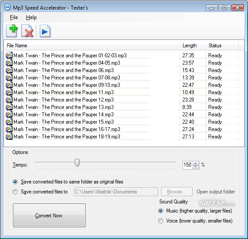Click file icon for Pauper 15.mp3

[9, 122]
